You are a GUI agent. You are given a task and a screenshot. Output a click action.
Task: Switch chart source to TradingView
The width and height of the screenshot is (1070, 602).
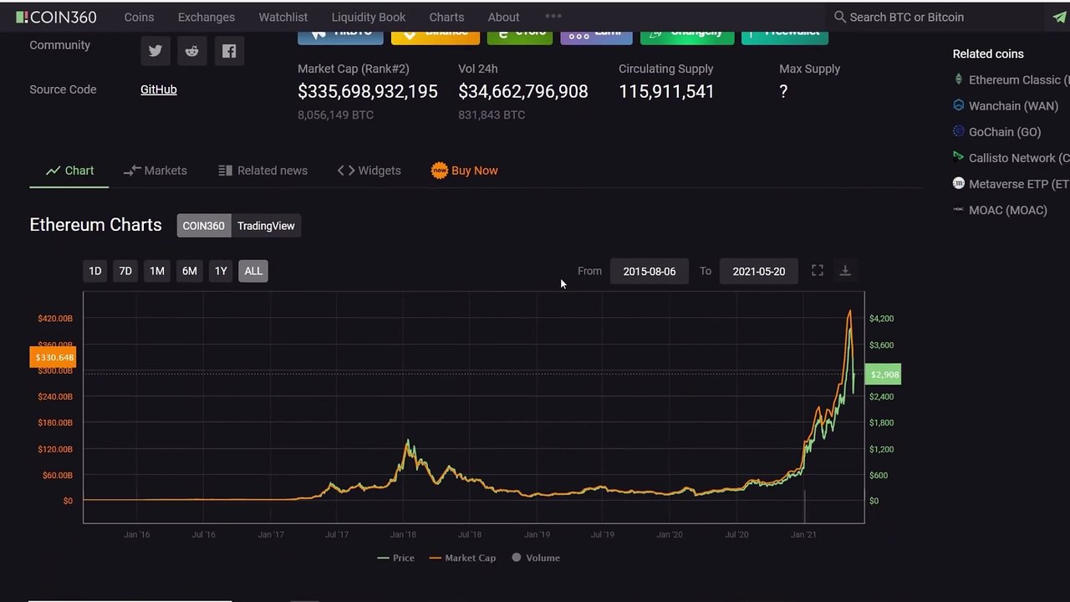coord(266,226)
